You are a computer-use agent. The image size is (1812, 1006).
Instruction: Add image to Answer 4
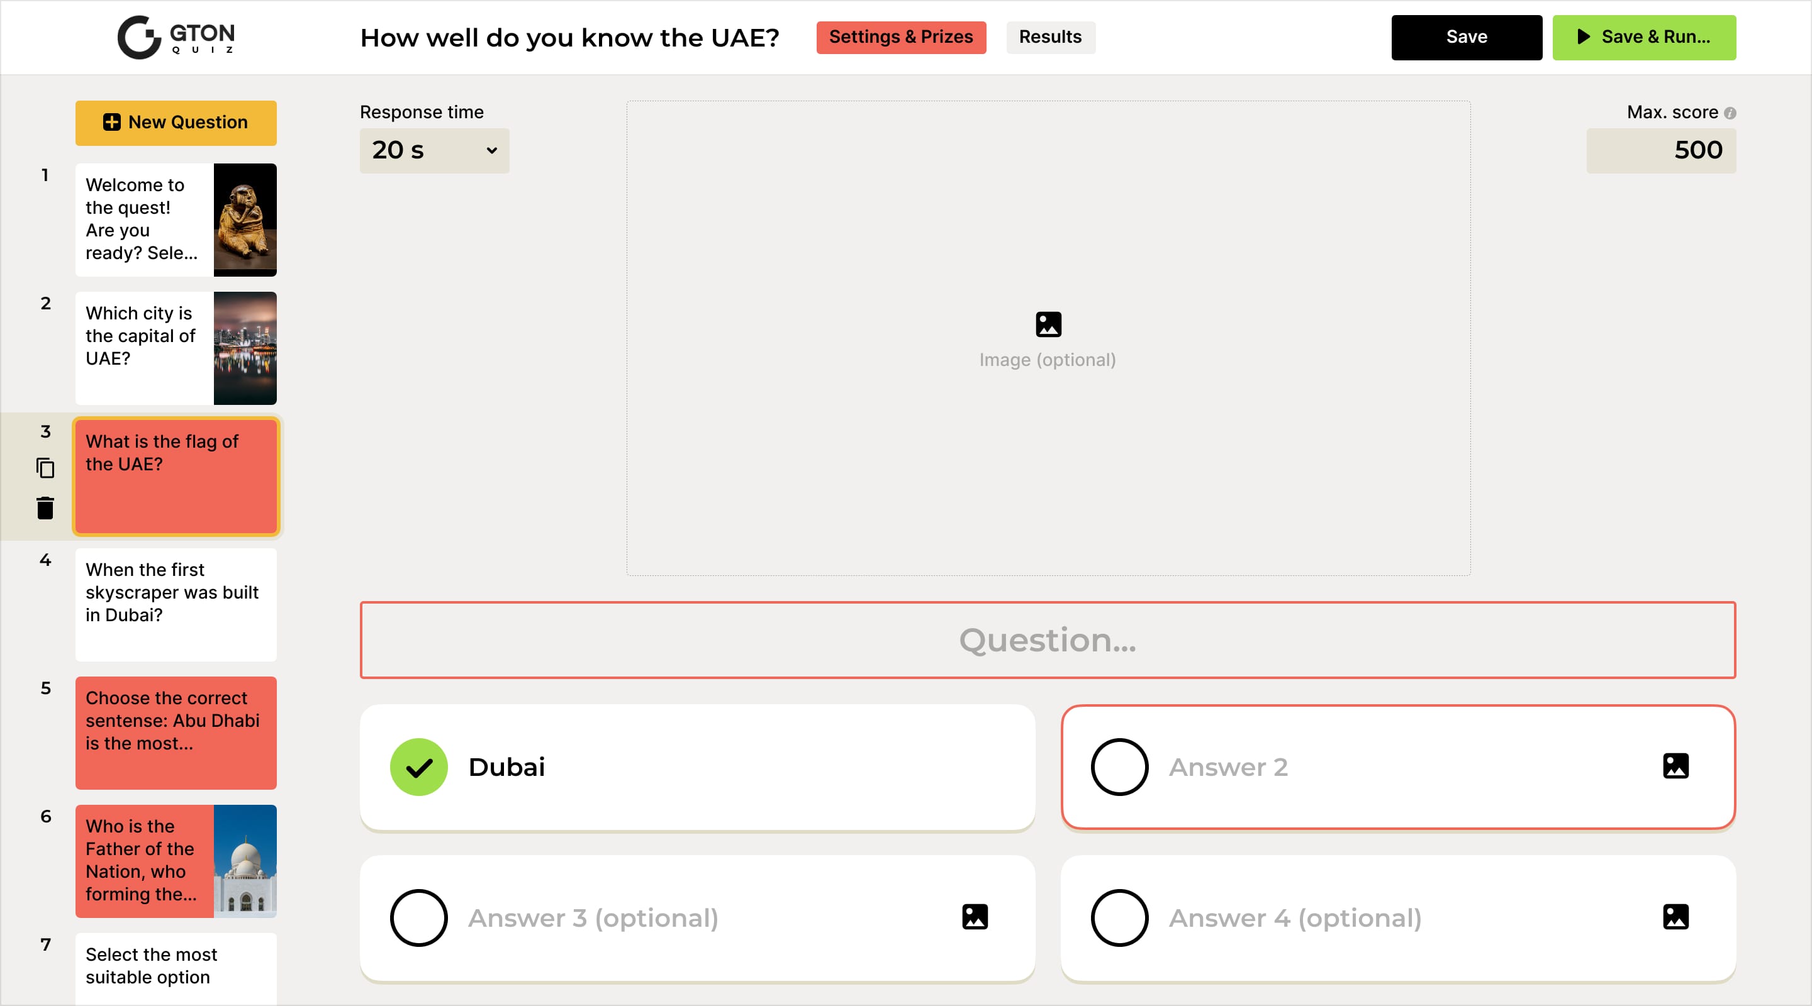pyautogui.click(x=1675, y=917)
